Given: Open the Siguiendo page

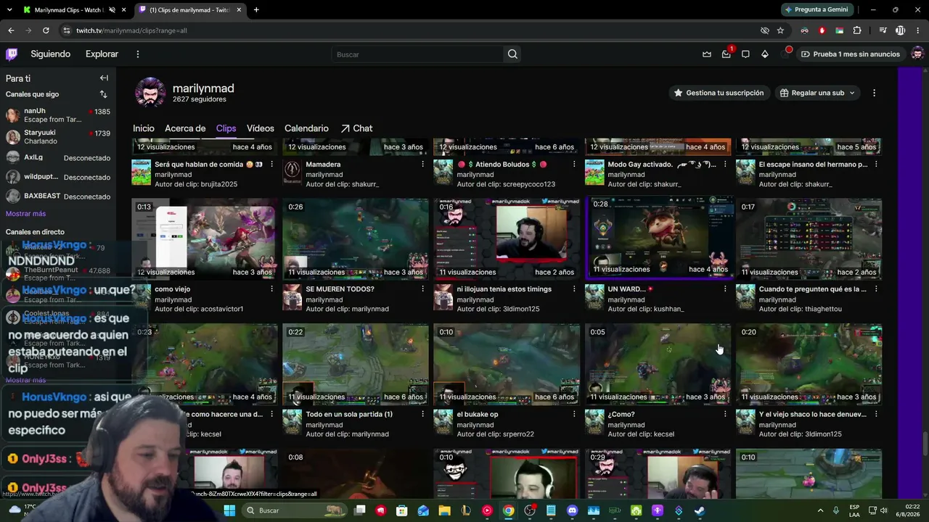Looking at the screenshot, I should coord(51,54).
